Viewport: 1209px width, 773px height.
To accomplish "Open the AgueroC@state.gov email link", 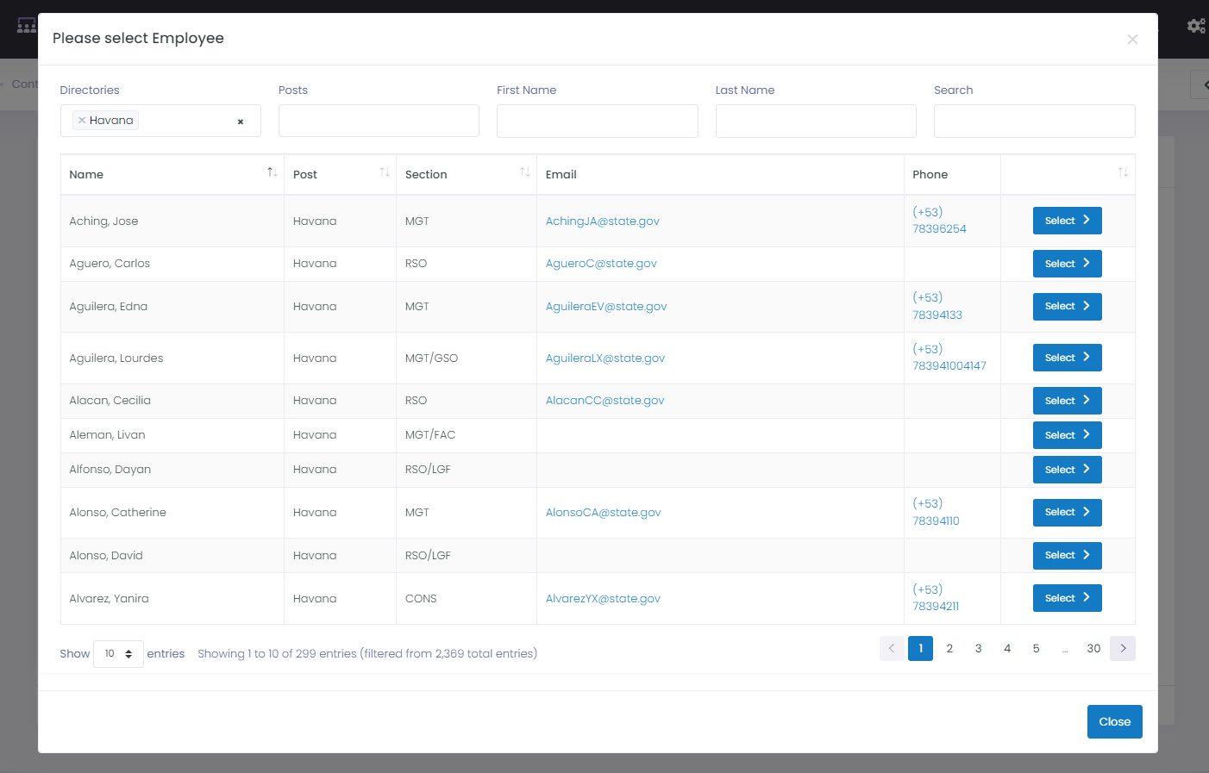I will coord(601,264).
